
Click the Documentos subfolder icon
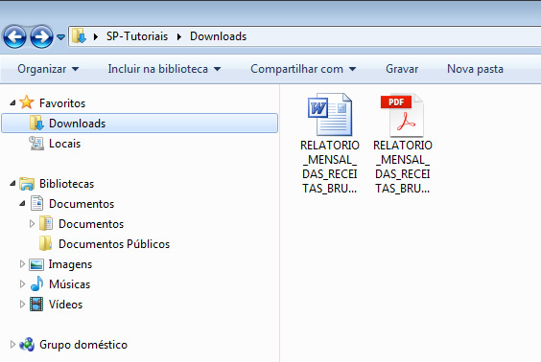(x=46, y=223)
